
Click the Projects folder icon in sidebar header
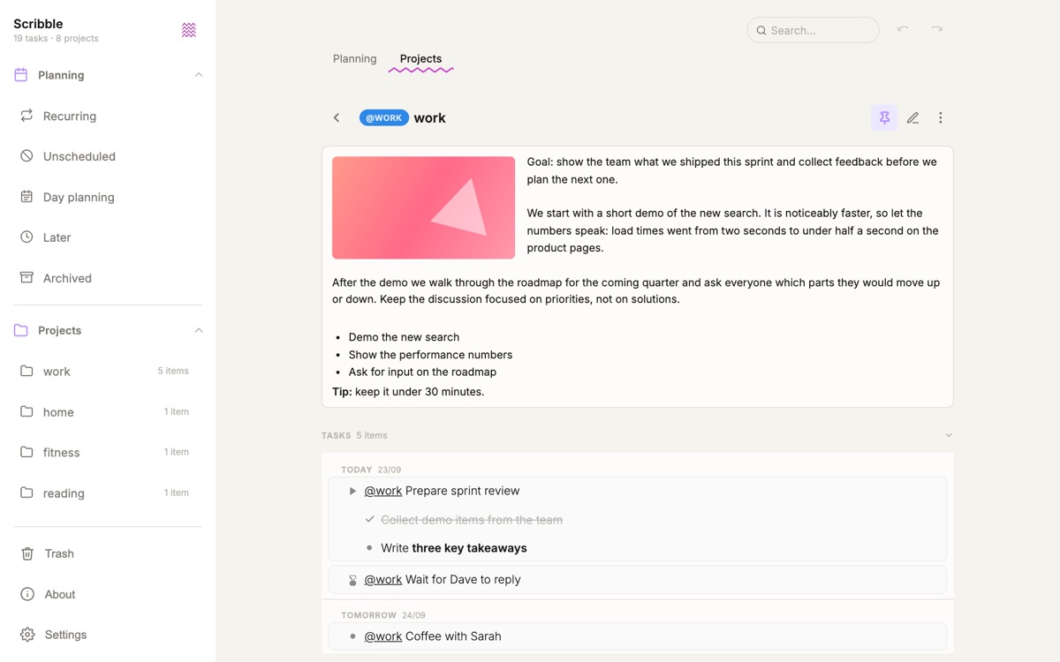(21, 330)
